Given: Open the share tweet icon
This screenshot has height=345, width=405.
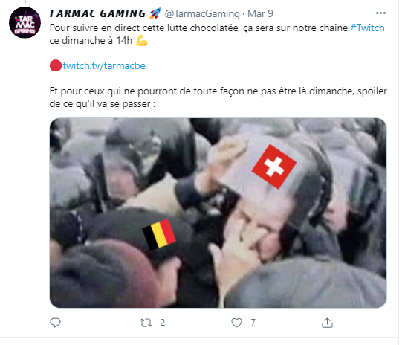Looking at the screenshot, I should tap(327, 323).
